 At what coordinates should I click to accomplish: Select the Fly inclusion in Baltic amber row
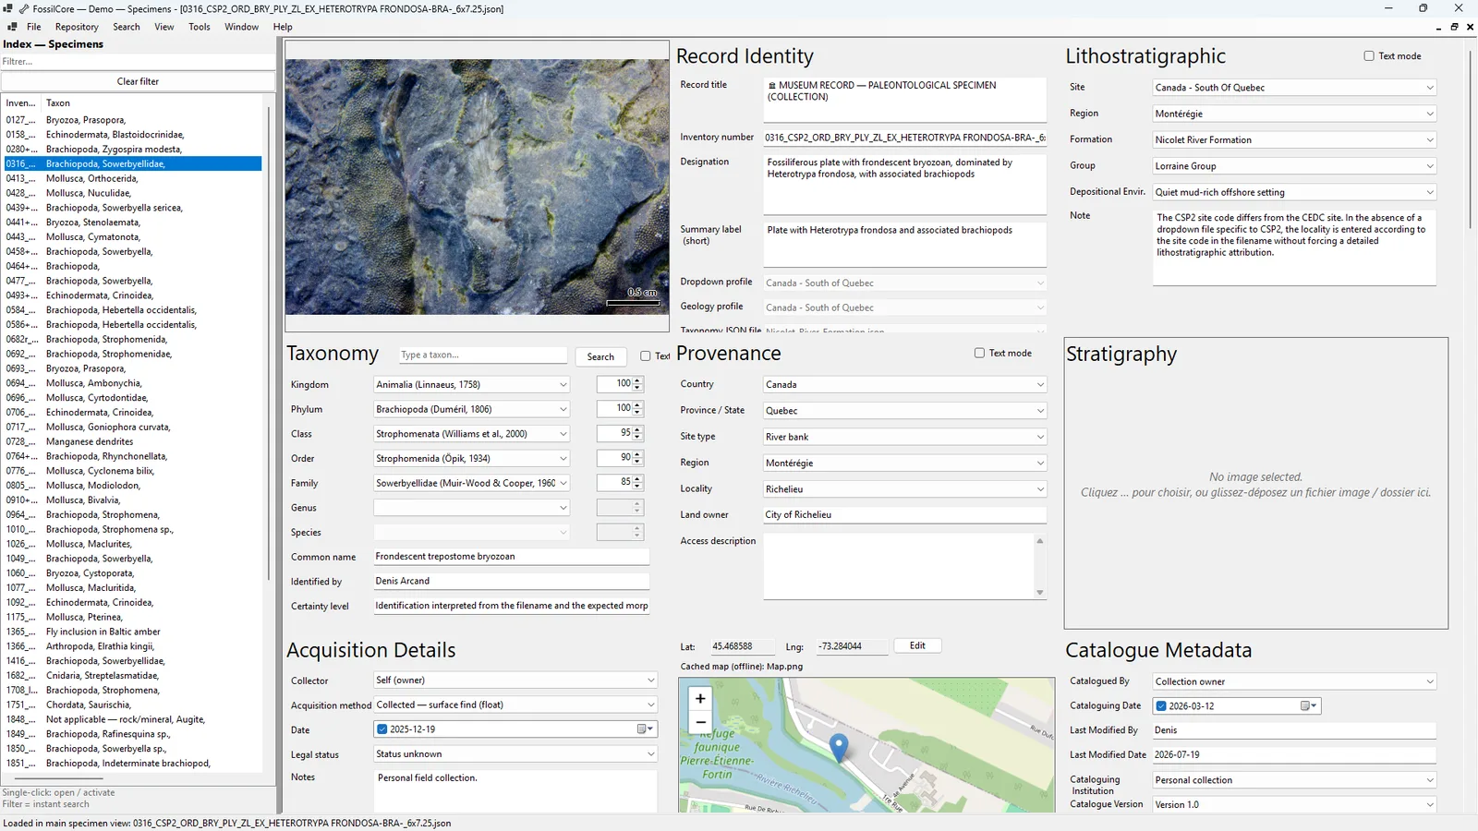pyautogui.click(x=133, y=632)
